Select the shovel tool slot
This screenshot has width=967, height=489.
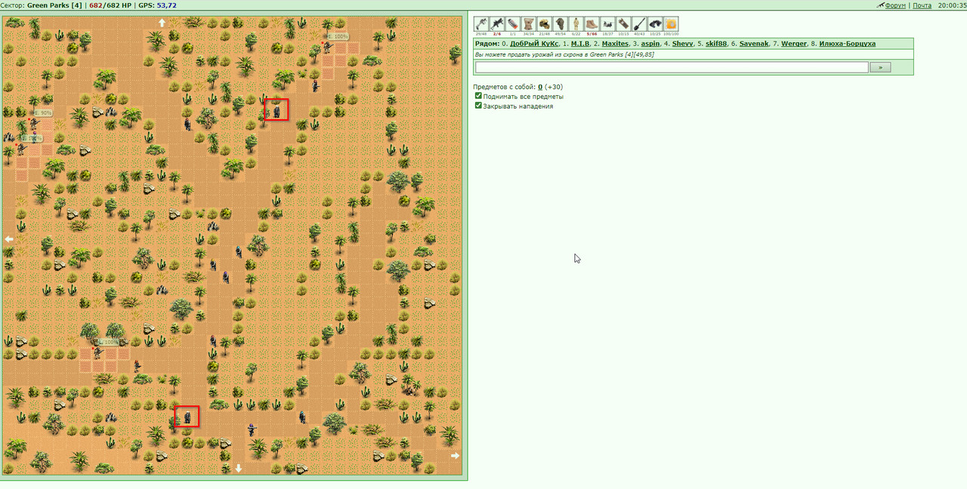click(x=639, y=24)
